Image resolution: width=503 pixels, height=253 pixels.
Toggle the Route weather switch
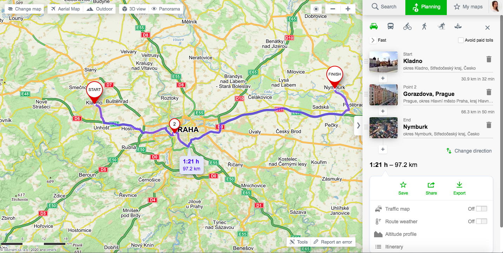pos(482,222)
